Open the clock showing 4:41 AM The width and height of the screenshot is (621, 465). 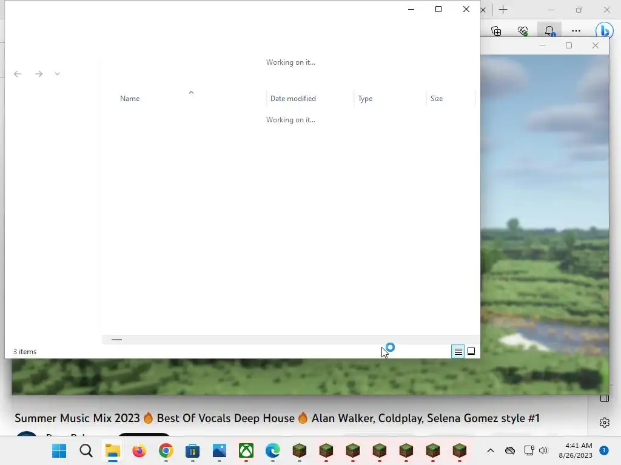pyautogui.click(x=576, y=450)
